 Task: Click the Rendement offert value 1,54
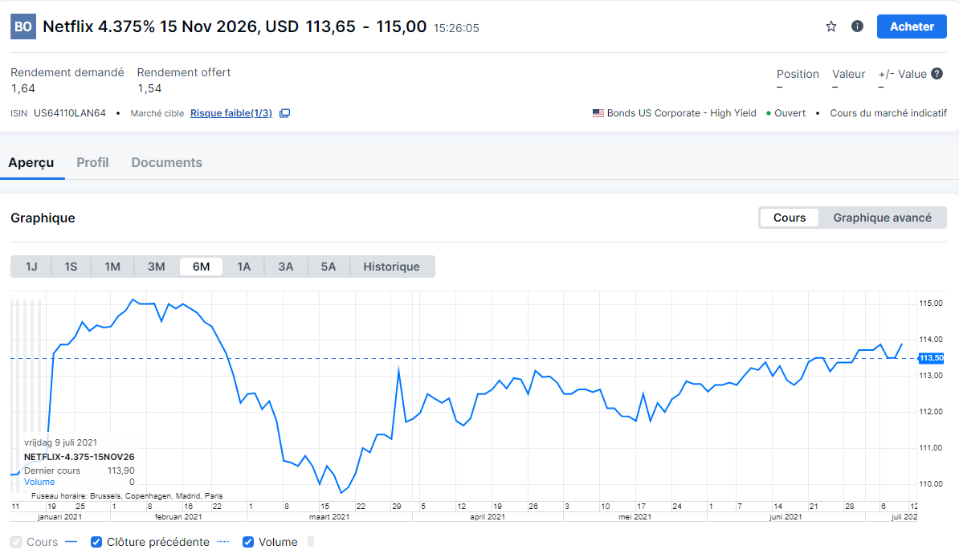click(x=150, y=88)
